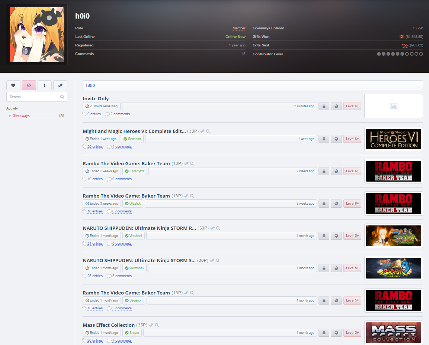Click NARUTO STORM 3 banner thumbnail
Screen dimensions: 429x345
(393, 268)
